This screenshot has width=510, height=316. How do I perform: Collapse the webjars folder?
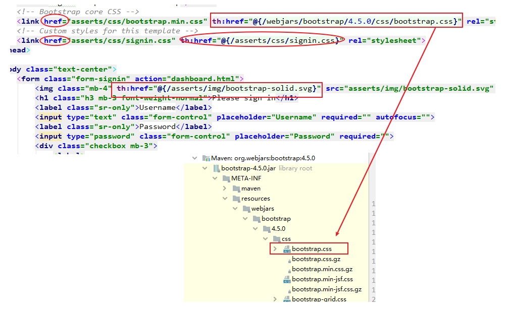click(x=235, y=209)
